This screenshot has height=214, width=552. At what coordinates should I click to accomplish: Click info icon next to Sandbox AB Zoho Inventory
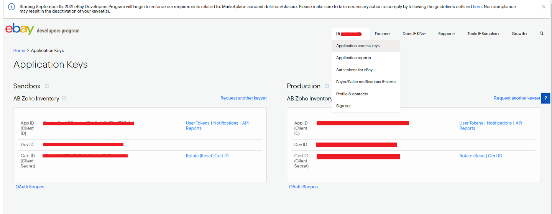(x=64, y=98)
